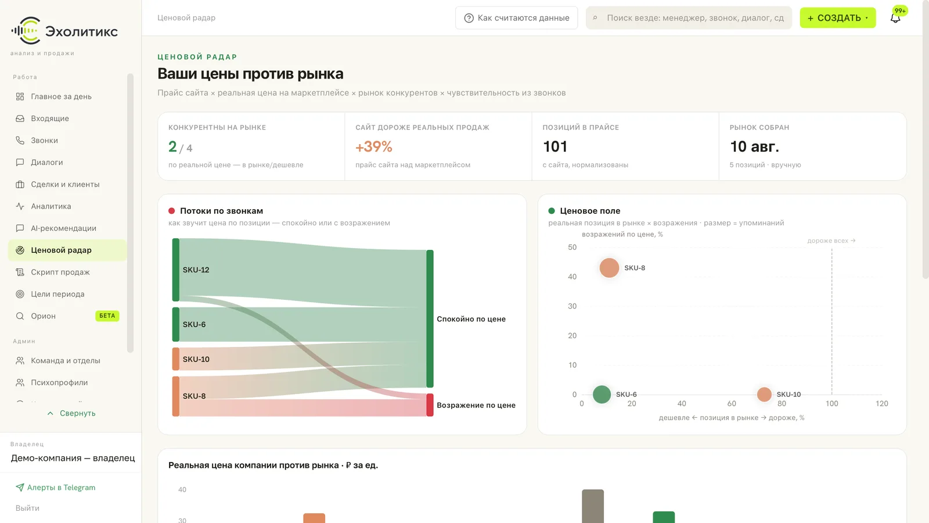
Task: Click the +39% metric value
Action: point(374,147)
